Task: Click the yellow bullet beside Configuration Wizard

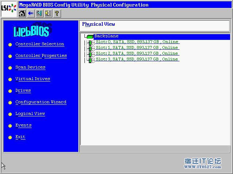Action: pyautogui.click(x=10, y=103)
